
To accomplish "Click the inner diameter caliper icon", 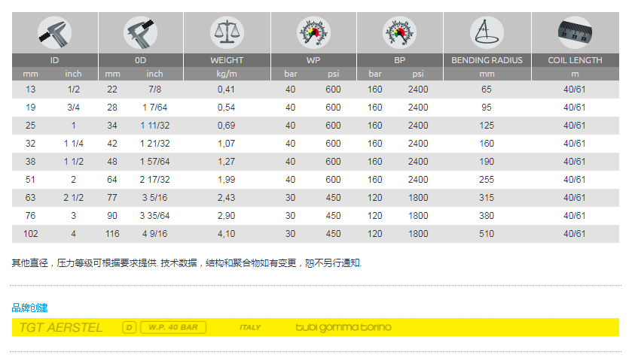I will (x=55, y=32).
